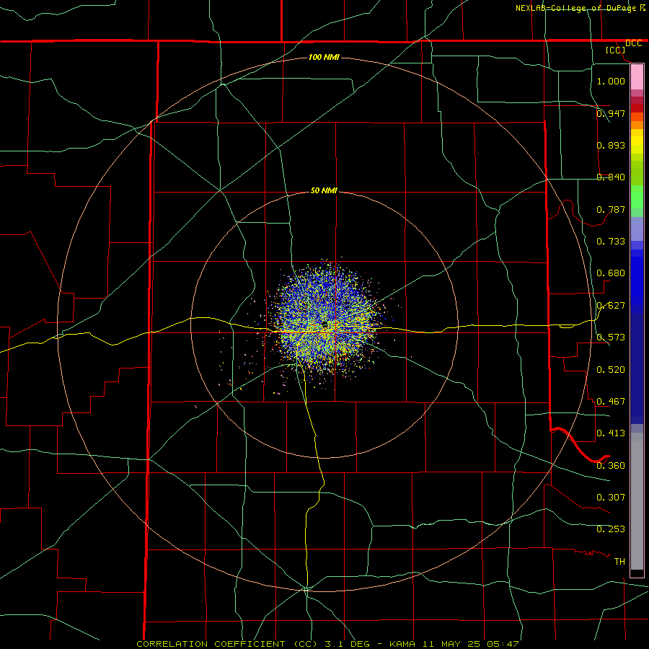Select the 0.573 scale value
This screenshot has width=649, height=649.
pyautogui.click(x=611, y=337)
